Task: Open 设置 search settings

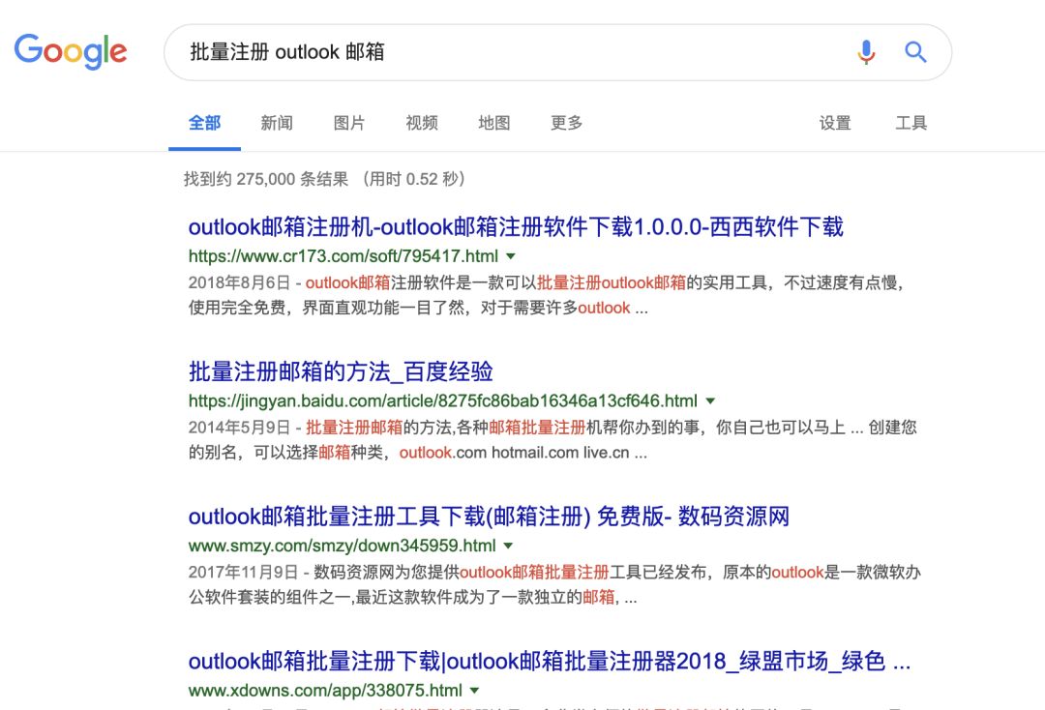Action: (835, 123)
